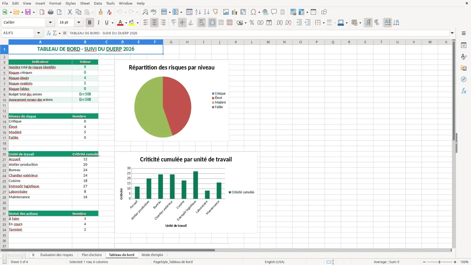Open the Sheet menu
Screen dimensions: 471x265
click(85, 3)
